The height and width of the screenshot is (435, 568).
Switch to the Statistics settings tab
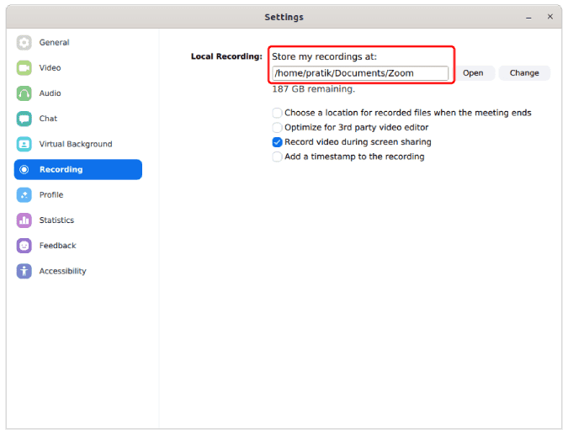pyautogui.click(x=56, y=220)
